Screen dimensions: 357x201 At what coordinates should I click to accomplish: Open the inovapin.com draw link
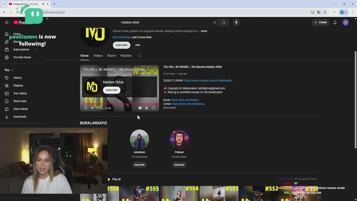coord(209,80)
